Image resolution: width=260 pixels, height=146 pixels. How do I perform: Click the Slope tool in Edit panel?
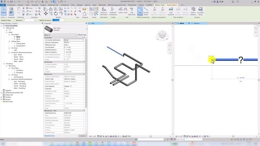(126, 10)
